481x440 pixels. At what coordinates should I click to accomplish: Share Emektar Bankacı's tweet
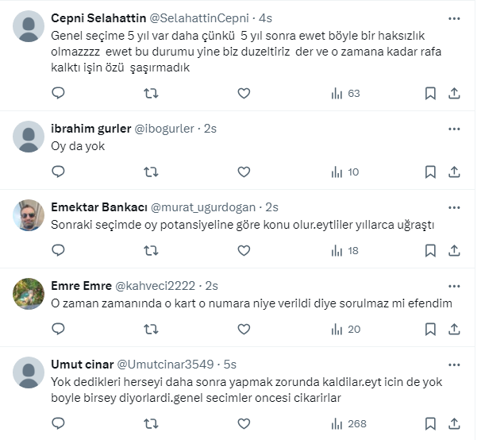pos(454,250)
